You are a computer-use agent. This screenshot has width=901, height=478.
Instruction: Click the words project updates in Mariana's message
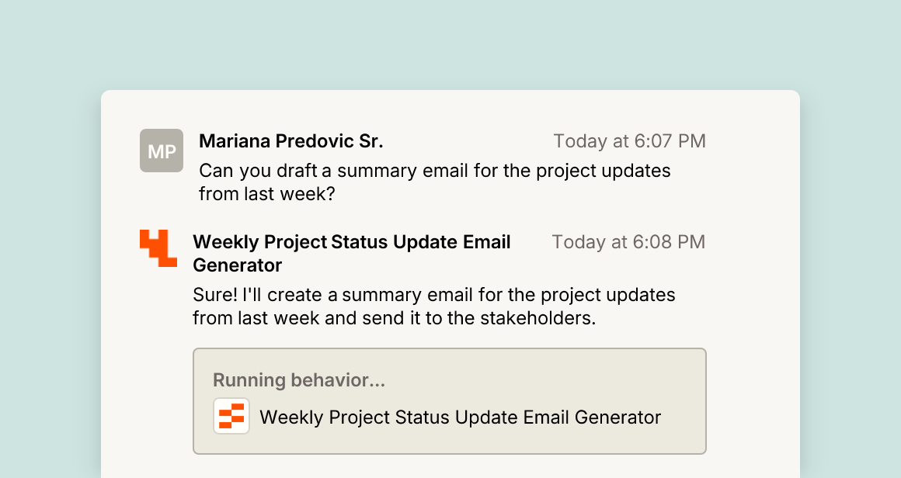[x=604, y=171]
